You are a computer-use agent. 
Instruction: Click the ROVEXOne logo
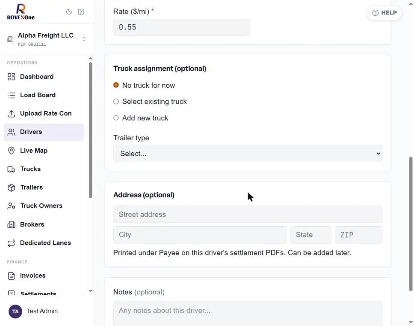21,12
